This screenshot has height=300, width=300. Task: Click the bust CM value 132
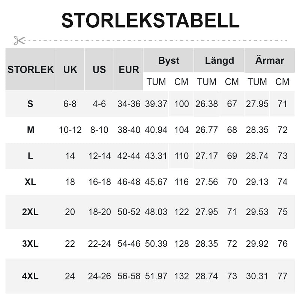(181, 276)
